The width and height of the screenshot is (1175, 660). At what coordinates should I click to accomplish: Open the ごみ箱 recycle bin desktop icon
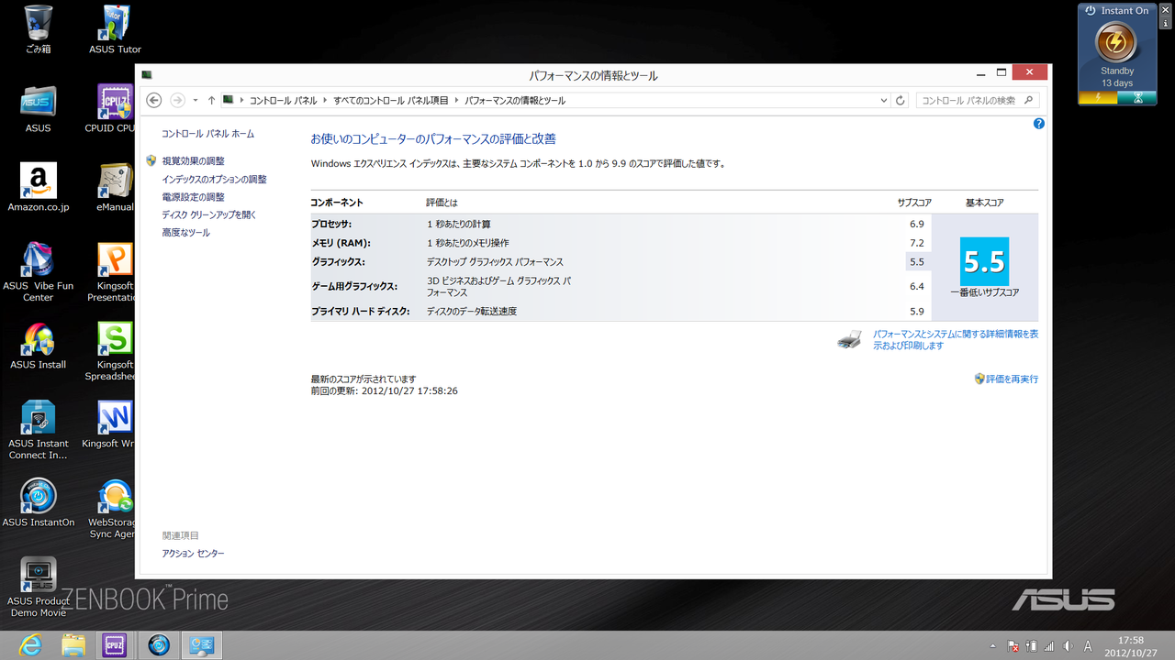[x=39, y=29]
